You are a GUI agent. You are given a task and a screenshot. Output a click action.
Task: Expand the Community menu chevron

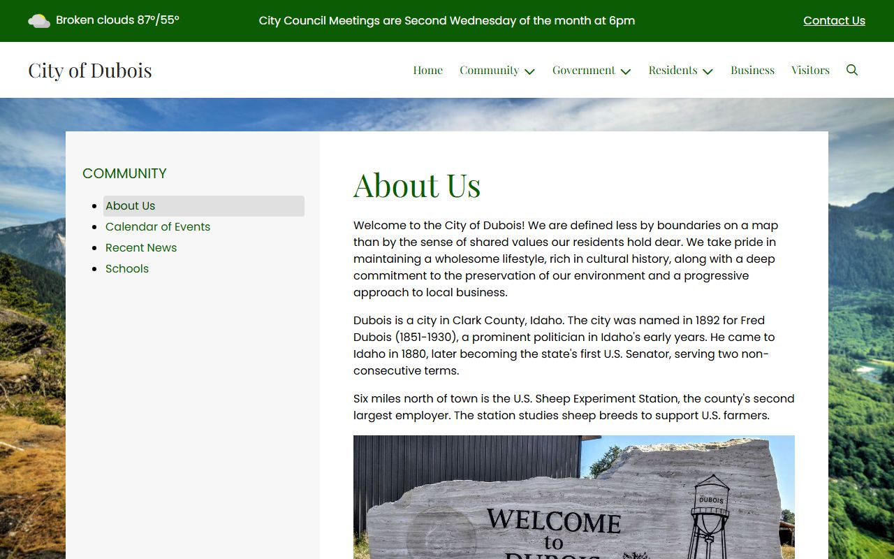529,71
